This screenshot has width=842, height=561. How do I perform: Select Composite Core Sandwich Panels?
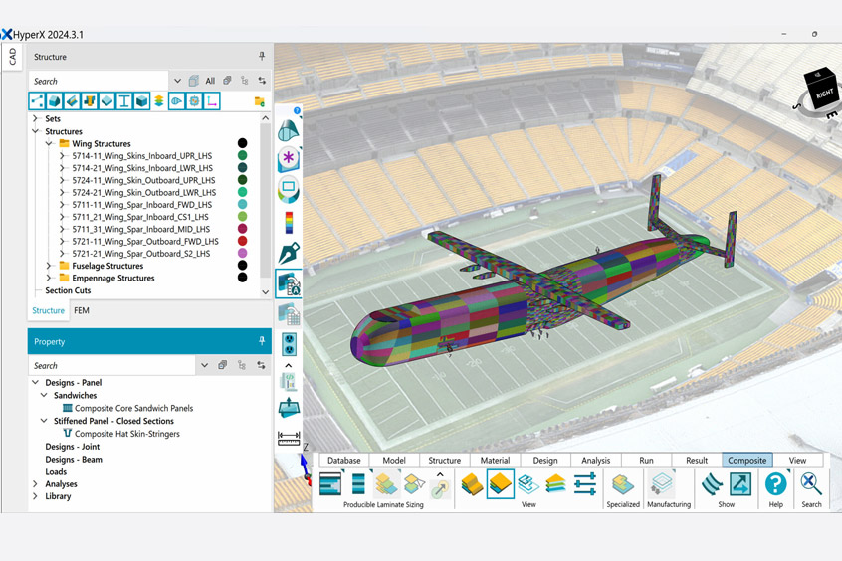point(133,408)
